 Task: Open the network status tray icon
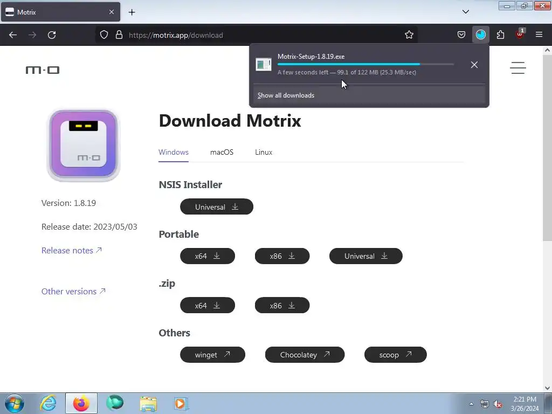coord(485,404)
